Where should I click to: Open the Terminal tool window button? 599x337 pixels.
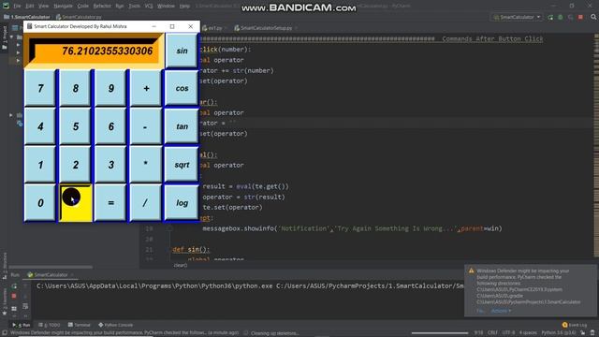[x=79, y=325]
